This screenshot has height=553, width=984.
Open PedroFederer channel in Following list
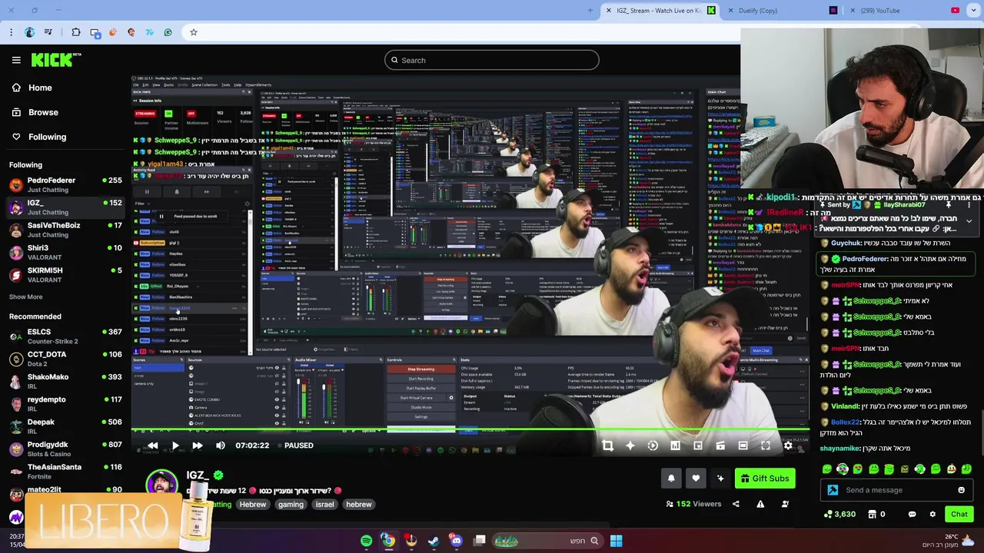point(65,184)
